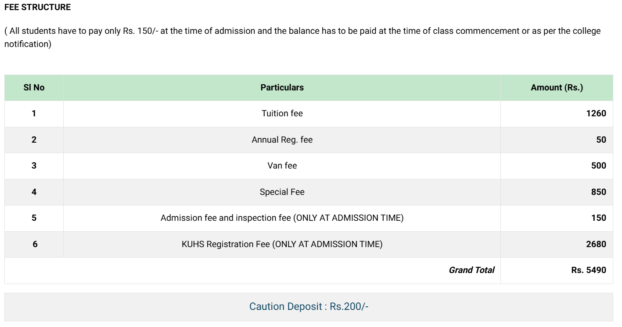
Task: Select the Tuition fee row label
Action: [282, 114]
